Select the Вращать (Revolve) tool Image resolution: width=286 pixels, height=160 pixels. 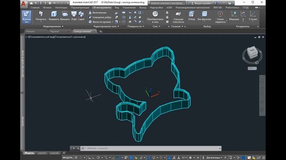click(x=65, y=16)
